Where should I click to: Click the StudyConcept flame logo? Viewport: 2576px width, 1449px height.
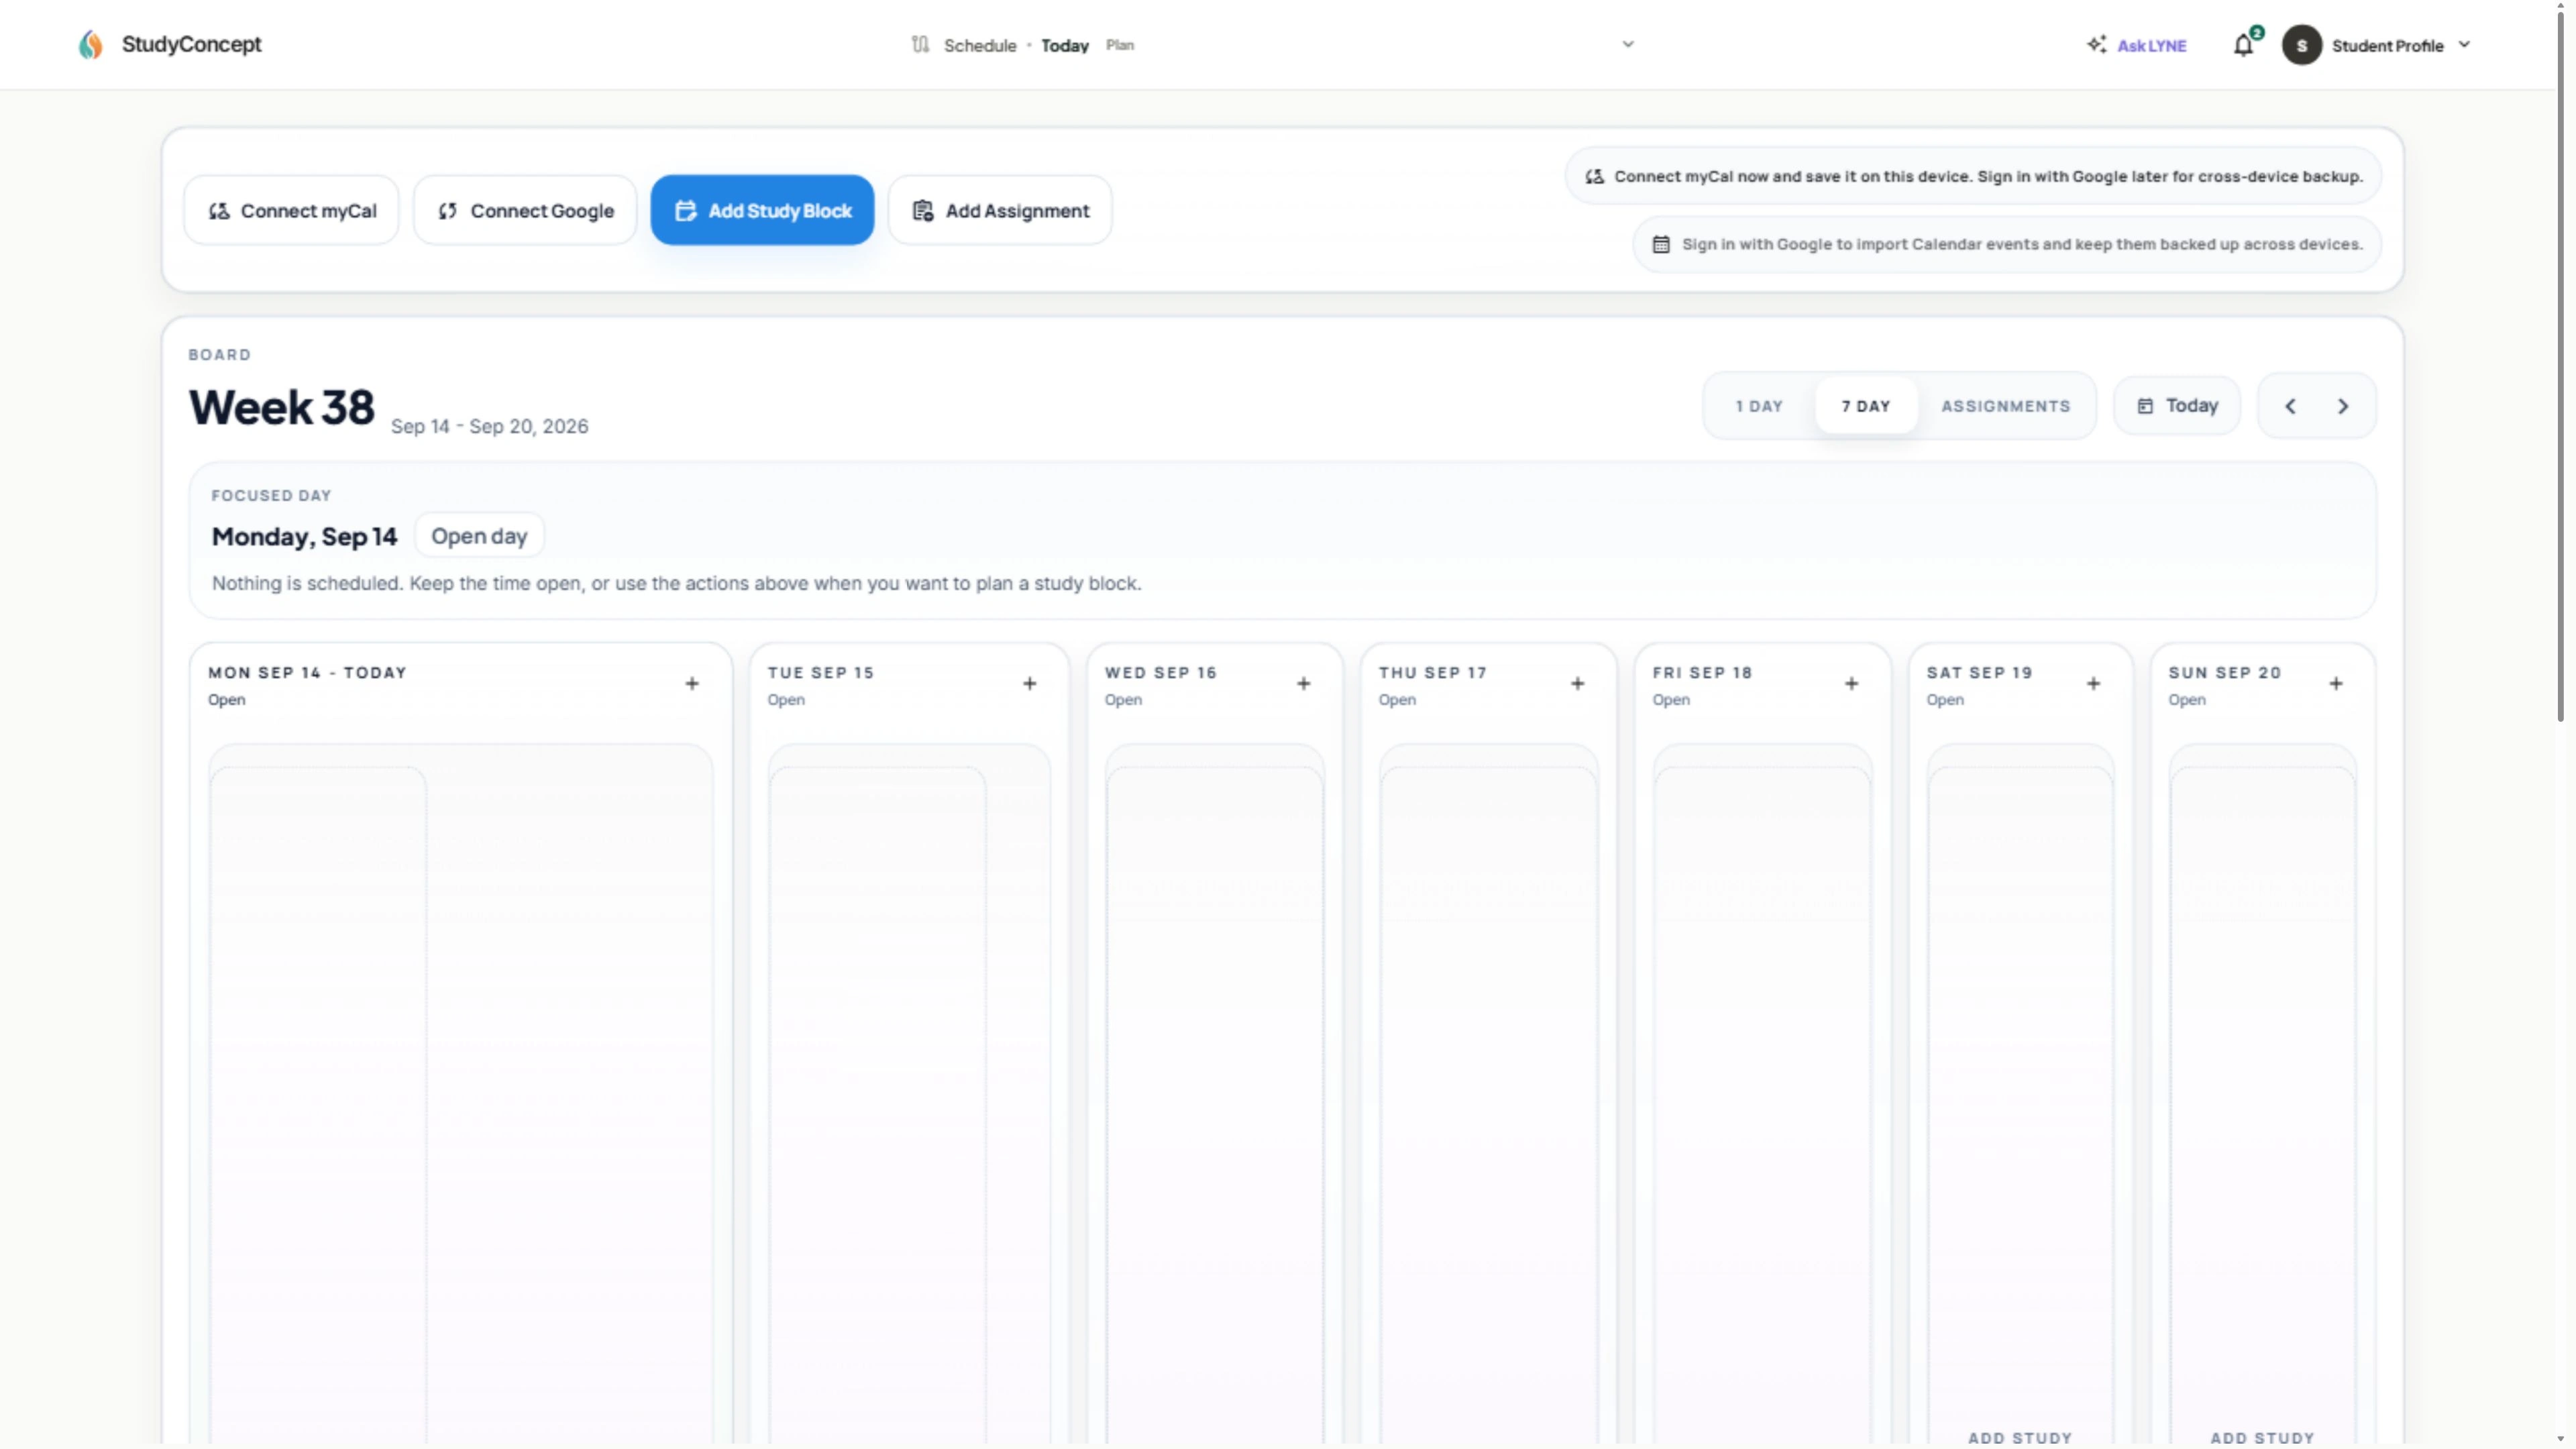click(91, 44)
